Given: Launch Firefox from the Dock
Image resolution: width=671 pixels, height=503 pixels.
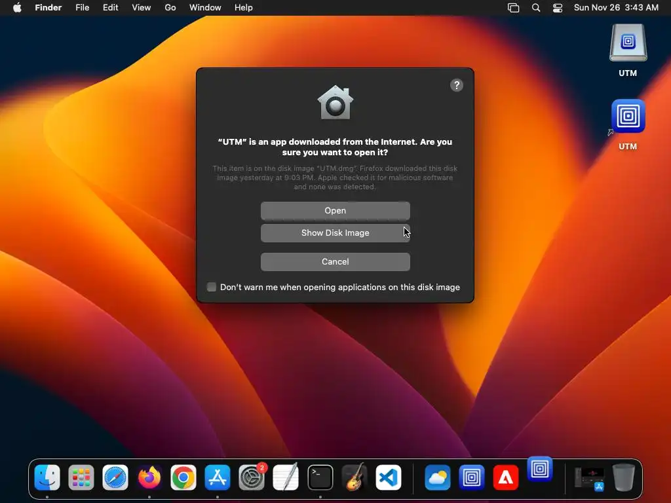Looking at the screenshot, I should tap(149, 477).
